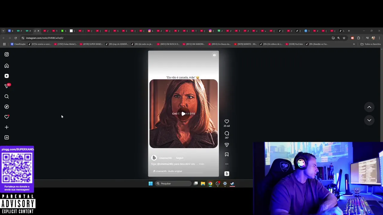Open the '(99+)rap do XANDÃ...' bookmark
The image size is (383, 215).
pyautogui.click(x=117, y=44)
